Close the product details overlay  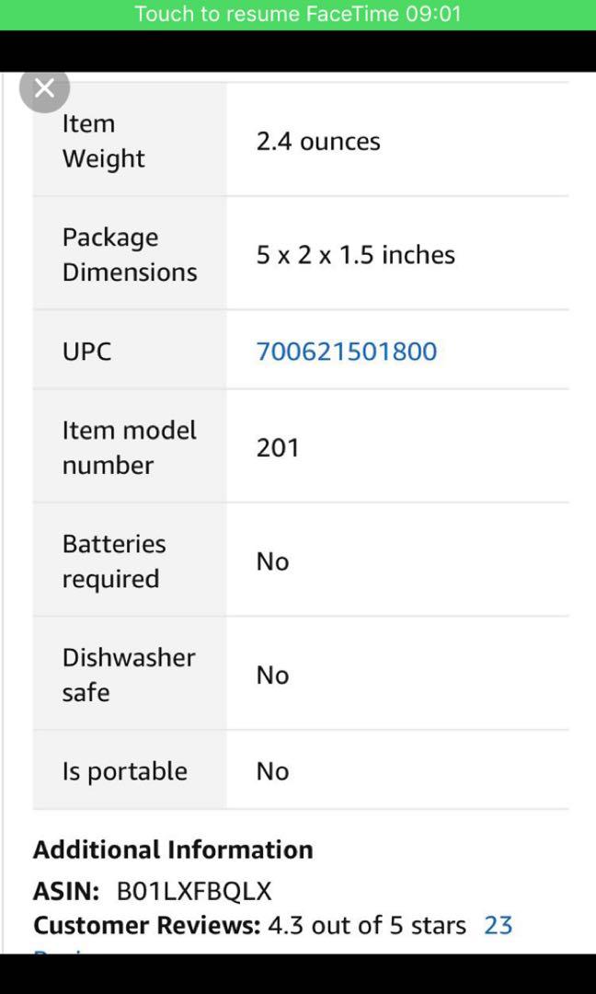coord(44,88)
